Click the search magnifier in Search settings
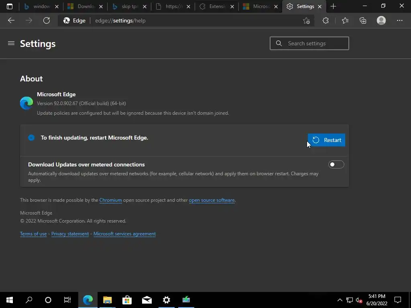 point(279,43)
